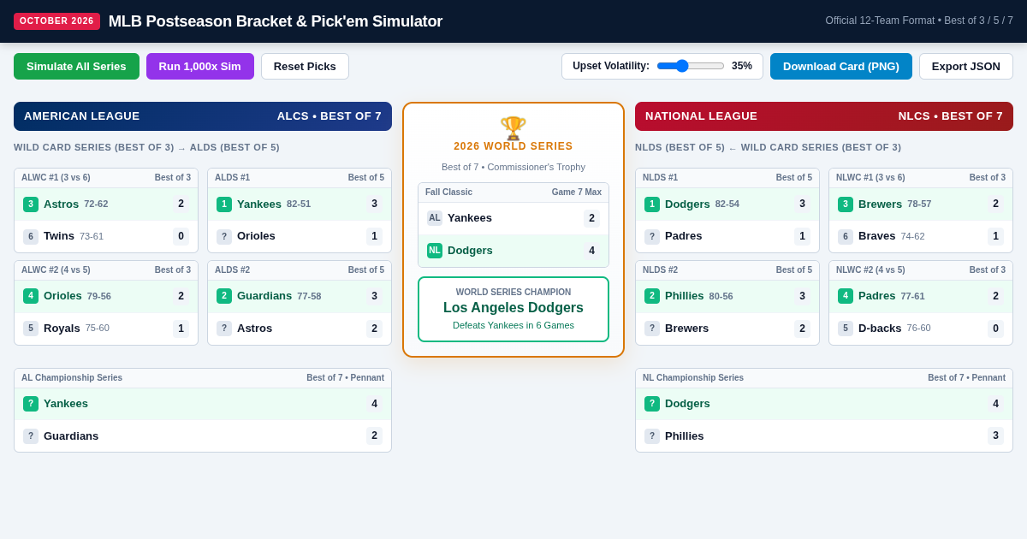This screenshot has height=539, width=1027.
Task: Pick Yankees row in Fall Classic
Action: coord(513,218)
